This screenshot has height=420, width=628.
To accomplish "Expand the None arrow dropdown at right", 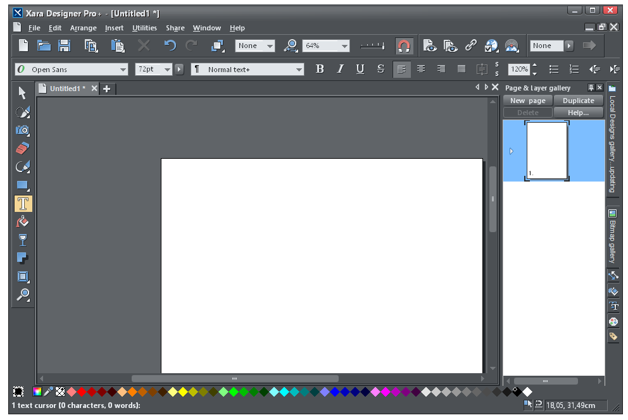I will point(568,46).
